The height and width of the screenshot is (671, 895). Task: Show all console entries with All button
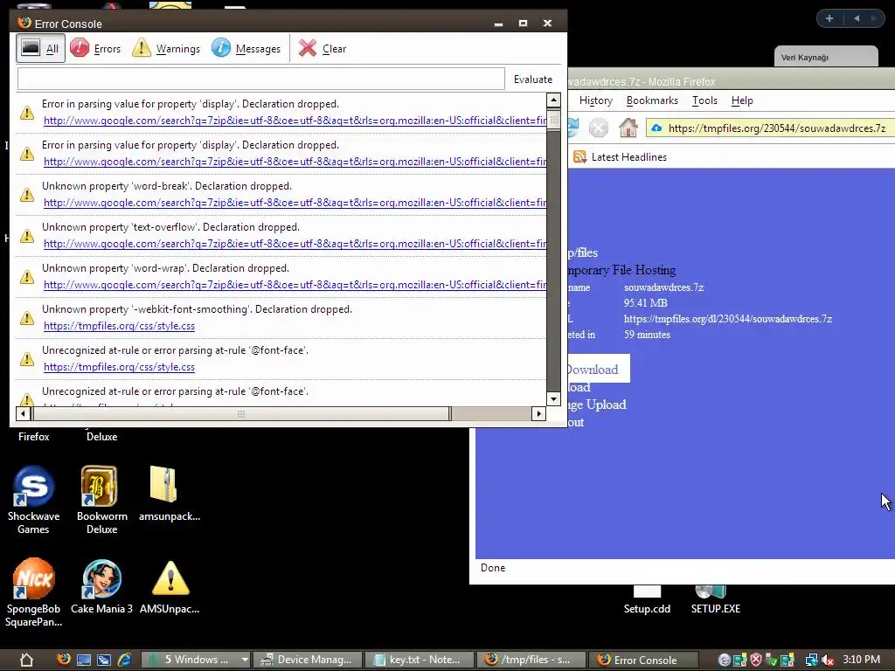pos(40,49)
